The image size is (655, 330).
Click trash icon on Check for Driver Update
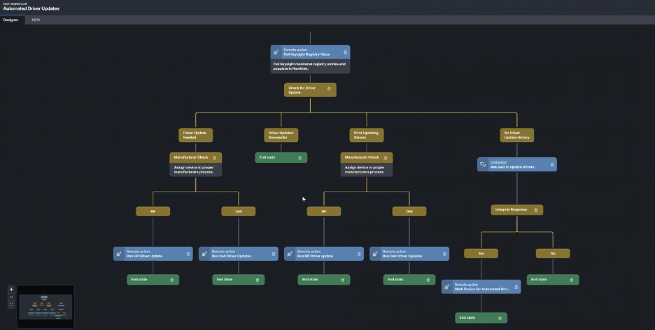(329, 89)
